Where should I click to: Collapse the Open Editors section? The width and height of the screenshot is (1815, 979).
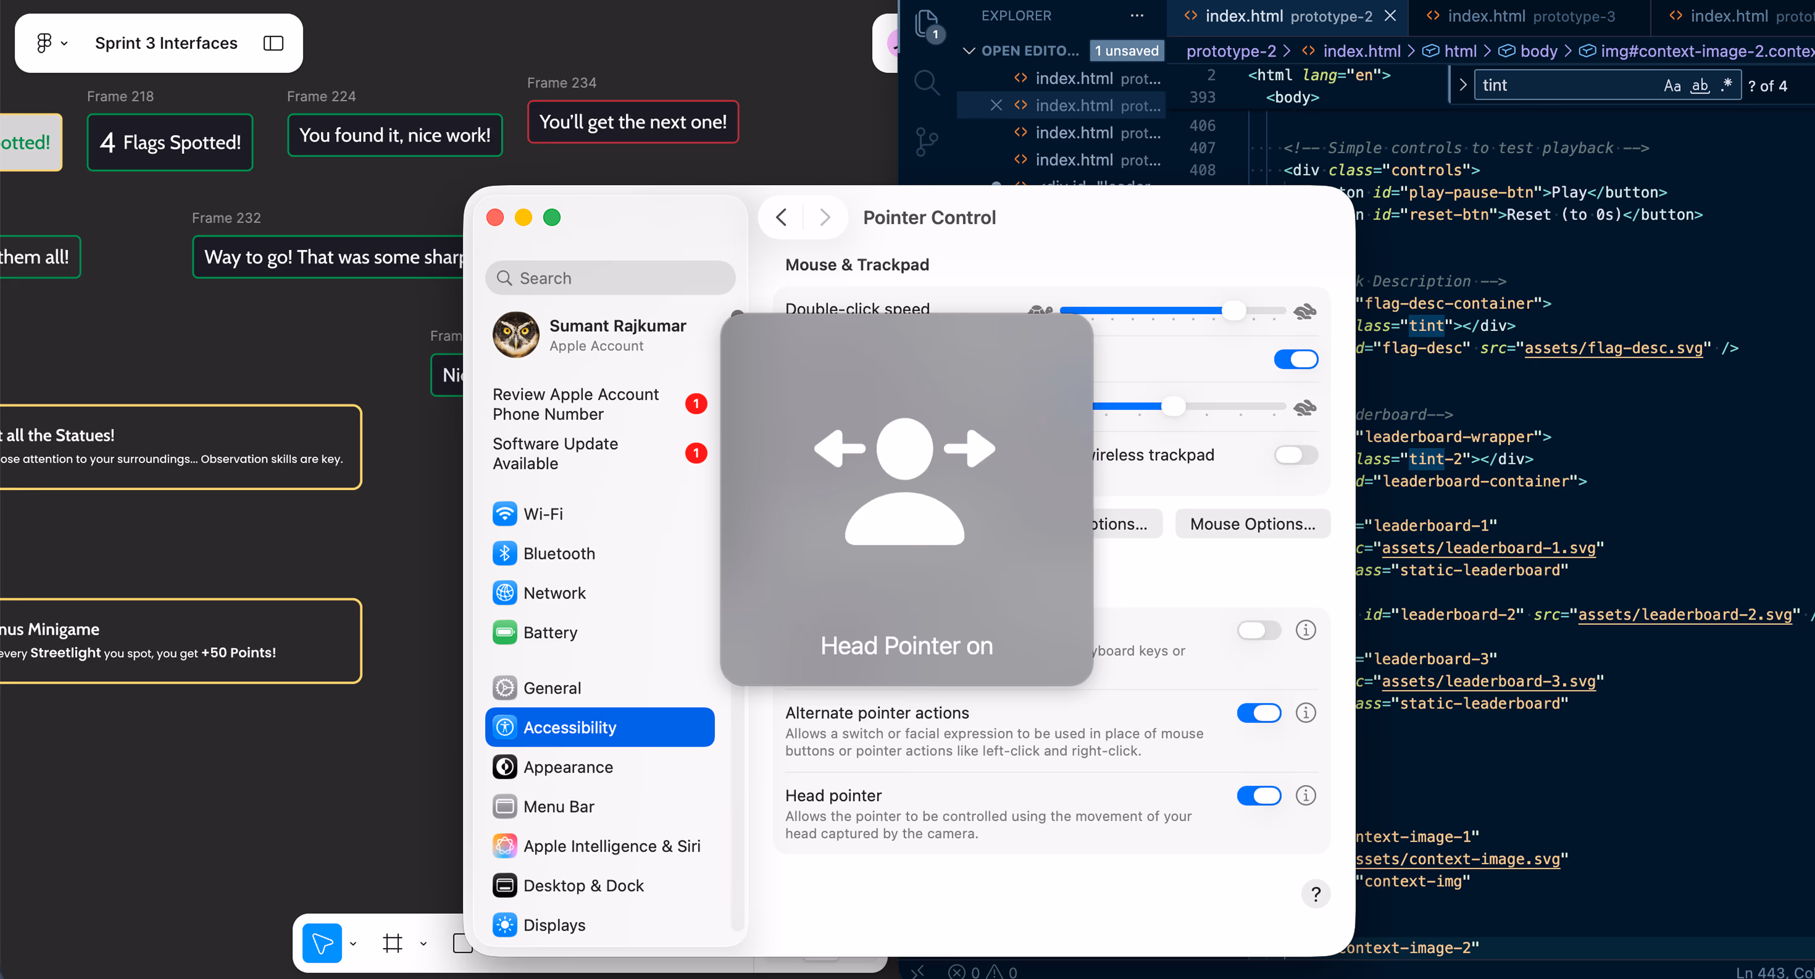(x=969, y=51)
